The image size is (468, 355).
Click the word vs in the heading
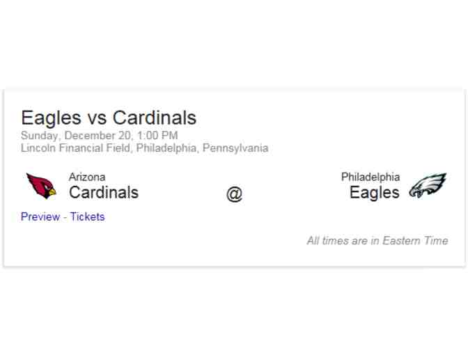click(x=96, y=118)
